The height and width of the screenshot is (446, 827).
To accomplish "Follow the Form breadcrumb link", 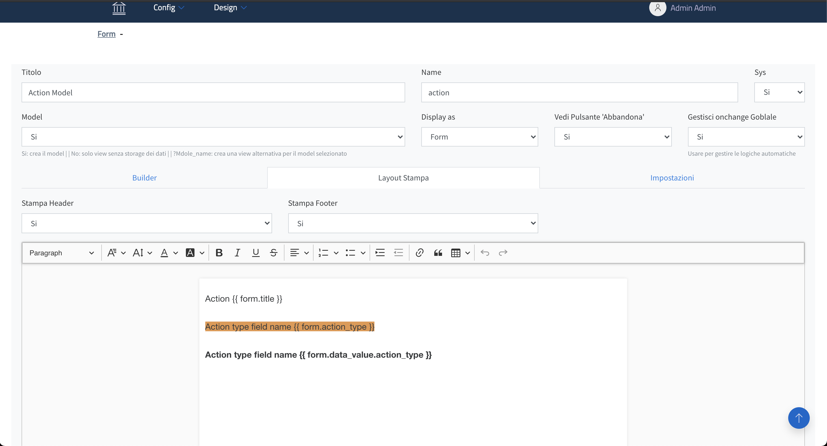I will [x=106, y=34].
